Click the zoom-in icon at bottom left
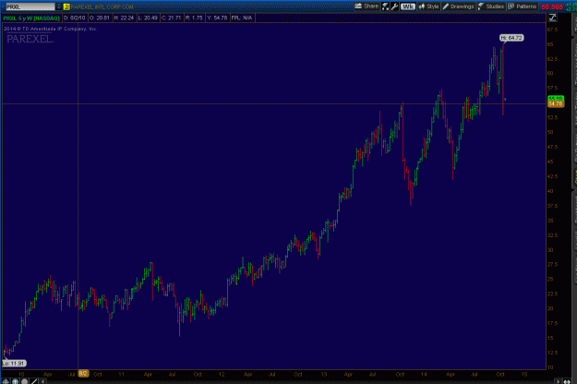The width and height of the screenshot is (577, 384). point(16,381)
